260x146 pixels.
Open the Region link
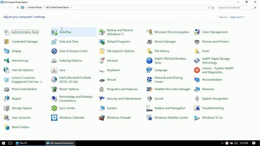click(16, 99)
